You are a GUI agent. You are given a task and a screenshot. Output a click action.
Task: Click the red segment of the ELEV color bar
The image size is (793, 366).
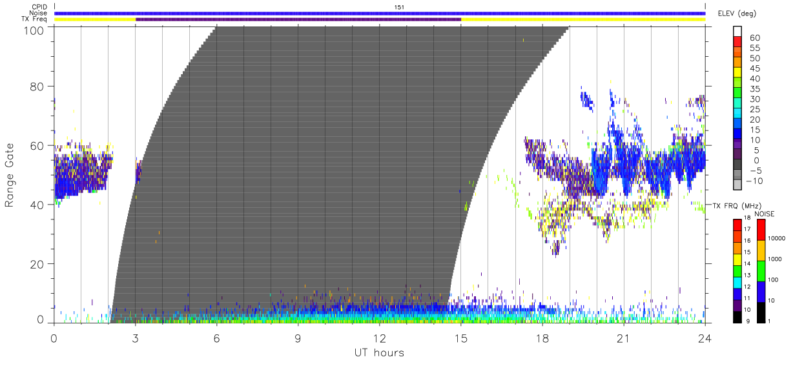tap(737, 43)
